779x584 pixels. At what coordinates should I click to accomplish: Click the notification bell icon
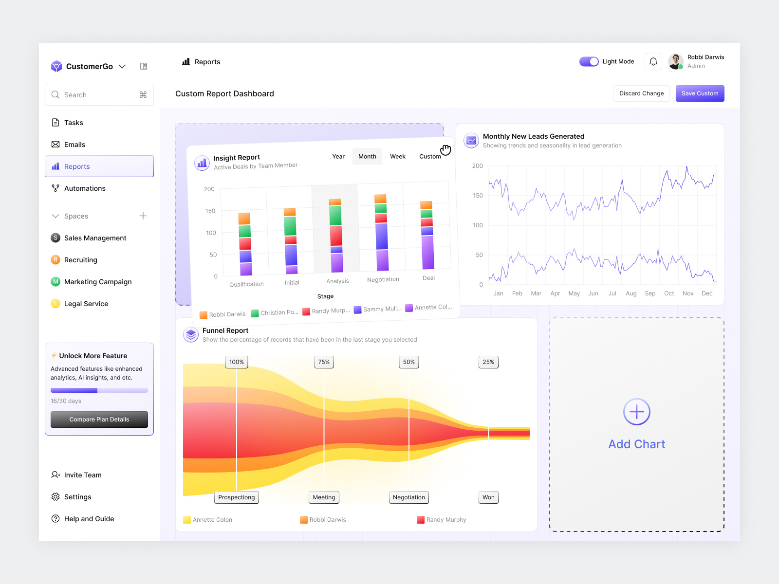pyautogui.click(x=653, y=61)
